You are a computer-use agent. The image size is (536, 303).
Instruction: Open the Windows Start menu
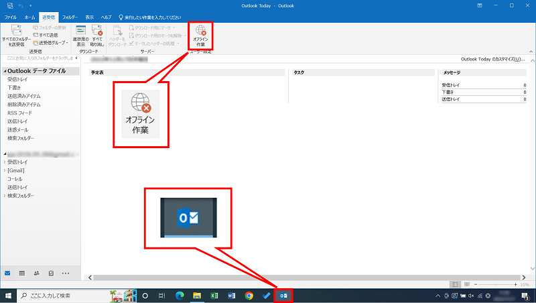pyautogui.click(x=8, y=296)
